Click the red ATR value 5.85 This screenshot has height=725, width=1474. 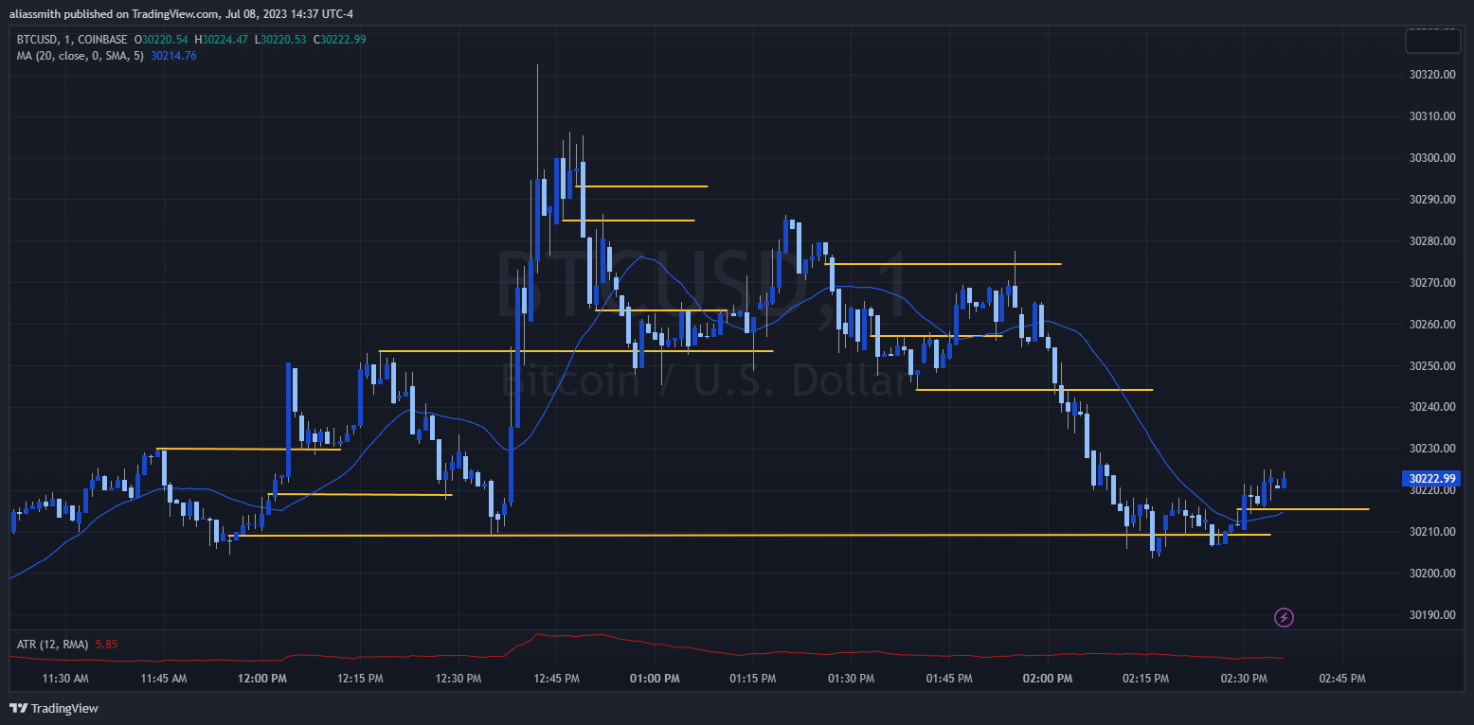point(107,644)
